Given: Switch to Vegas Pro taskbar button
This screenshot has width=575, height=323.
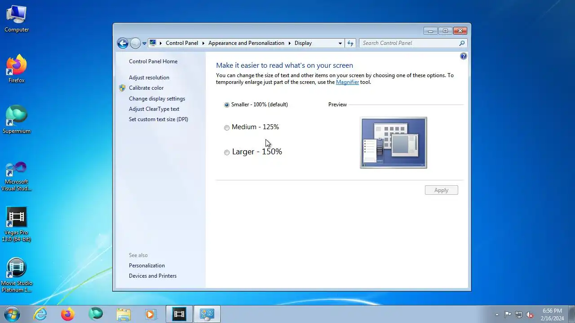Looking at the screenshot, I should pos(179,314).
